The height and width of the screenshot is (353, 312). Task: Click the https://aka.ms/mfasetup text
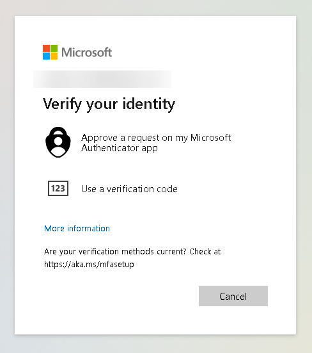[89, 264]
